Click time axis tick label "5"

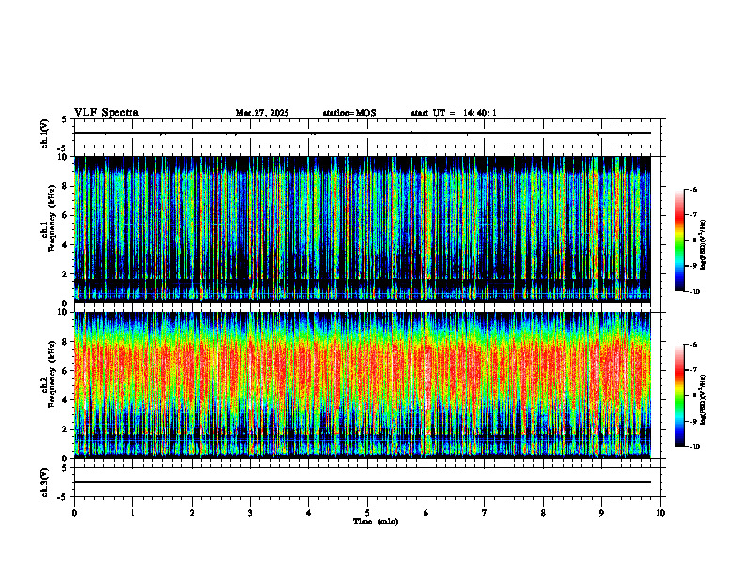(367, 513)
